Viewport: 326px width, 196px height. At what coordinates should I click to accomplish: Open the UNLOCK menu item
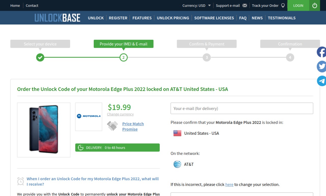tap(96, 18)
